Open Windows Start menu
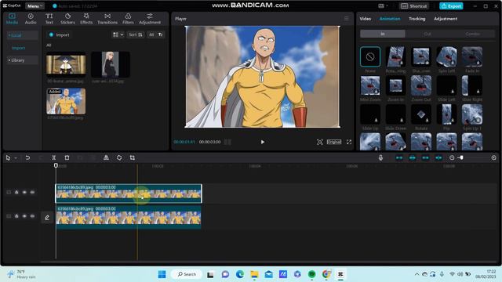Screen dimensions: 502x282 [162, 274]
